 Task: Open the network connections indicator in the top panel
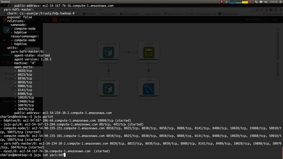click(x=256, y=2)
